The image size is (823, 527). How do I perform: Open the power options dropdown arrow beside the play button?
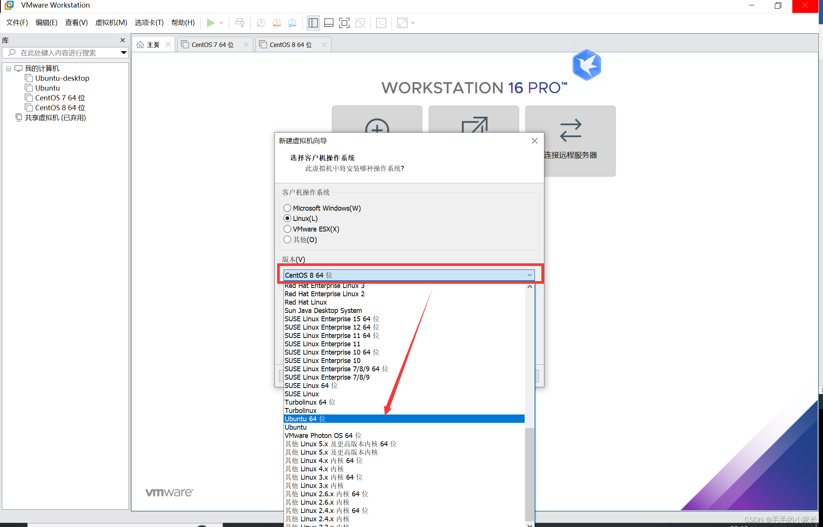coord(221,23)
